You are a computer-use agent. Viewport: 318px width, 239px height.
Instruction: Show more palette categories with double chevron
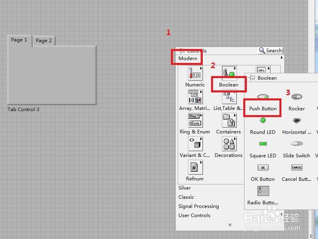pyautogui.click(x=230, y=225)
